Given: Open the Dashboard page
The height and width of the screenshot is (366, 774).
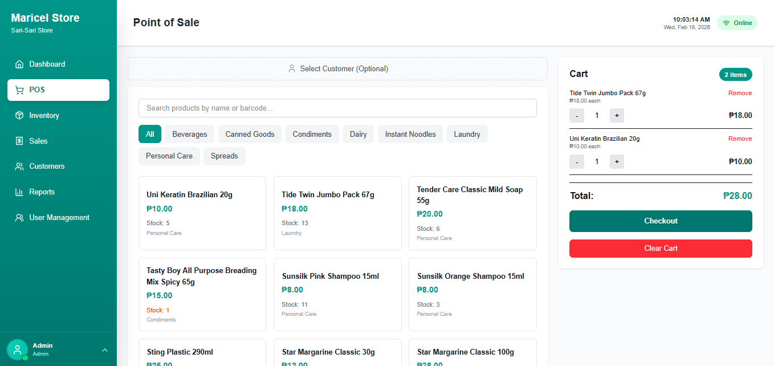Looking at the screenshot, I should tap(58, 64).
